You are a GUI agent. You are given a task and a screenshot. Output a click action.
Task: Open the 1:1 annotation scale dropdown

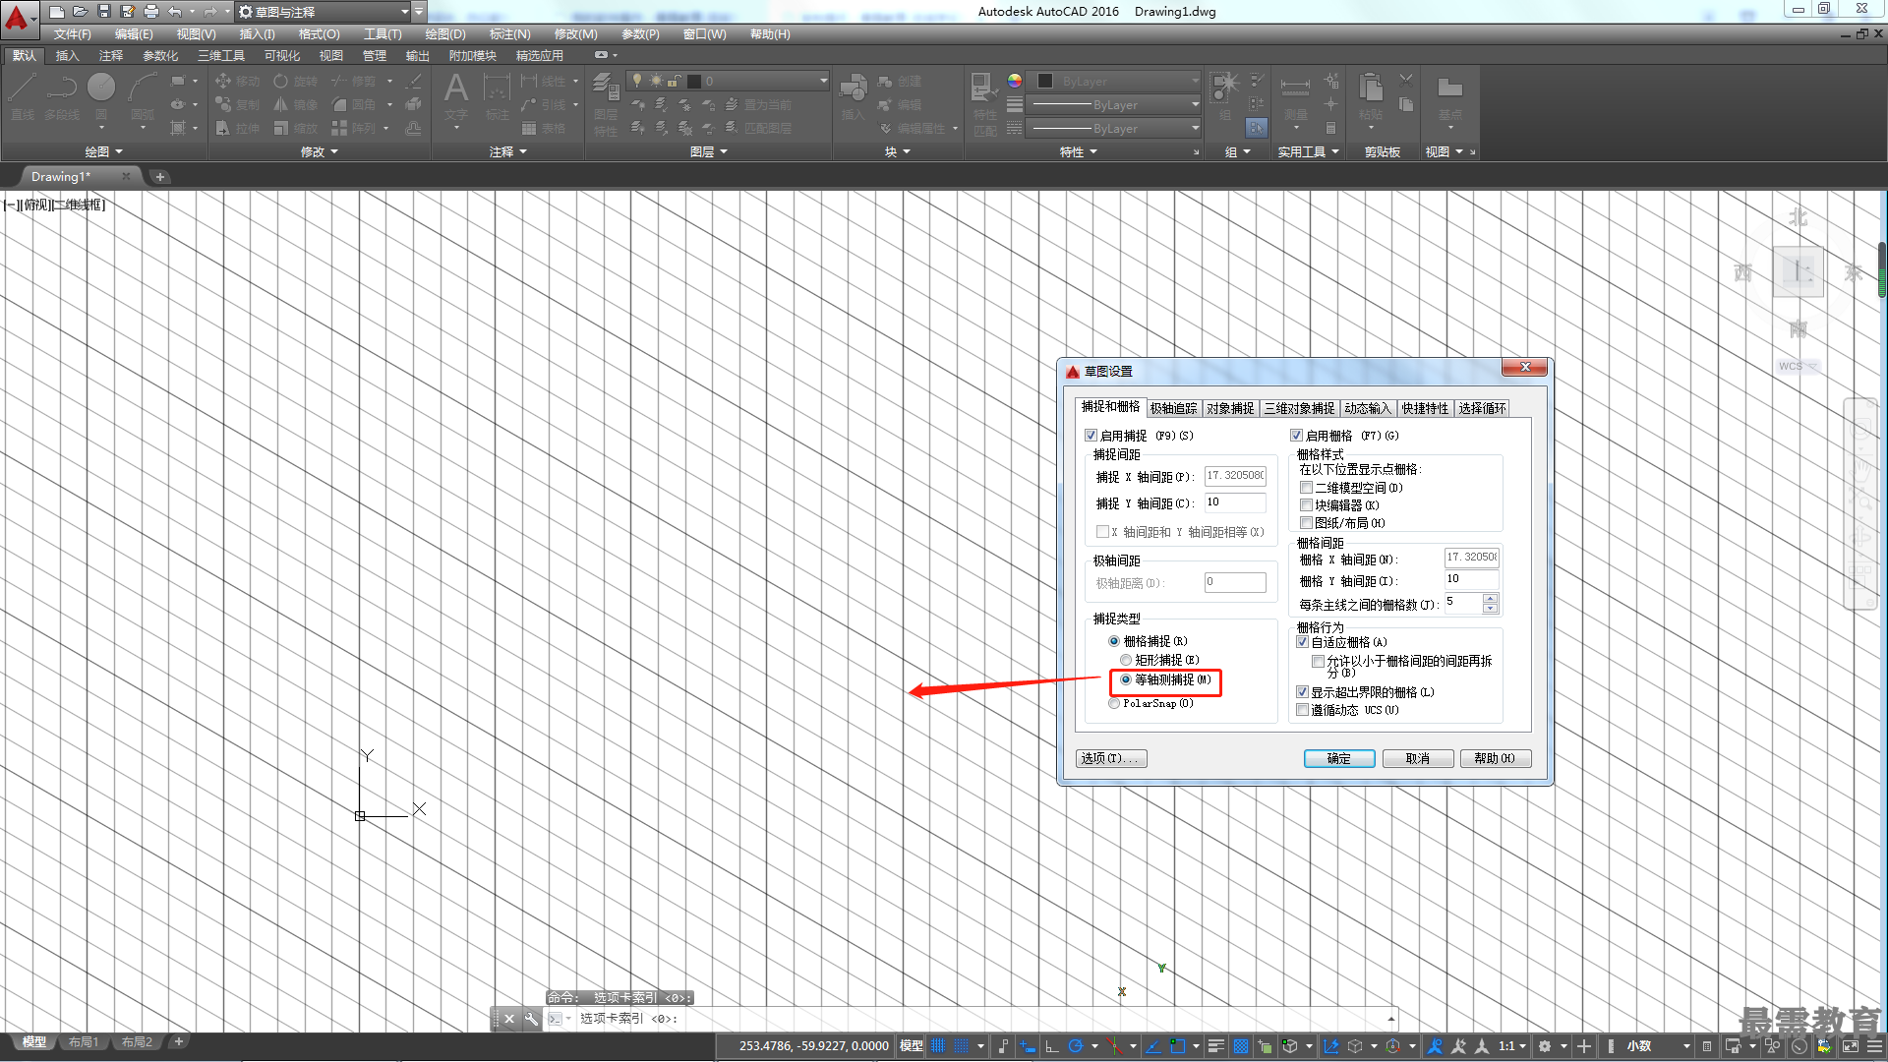1511,1046
